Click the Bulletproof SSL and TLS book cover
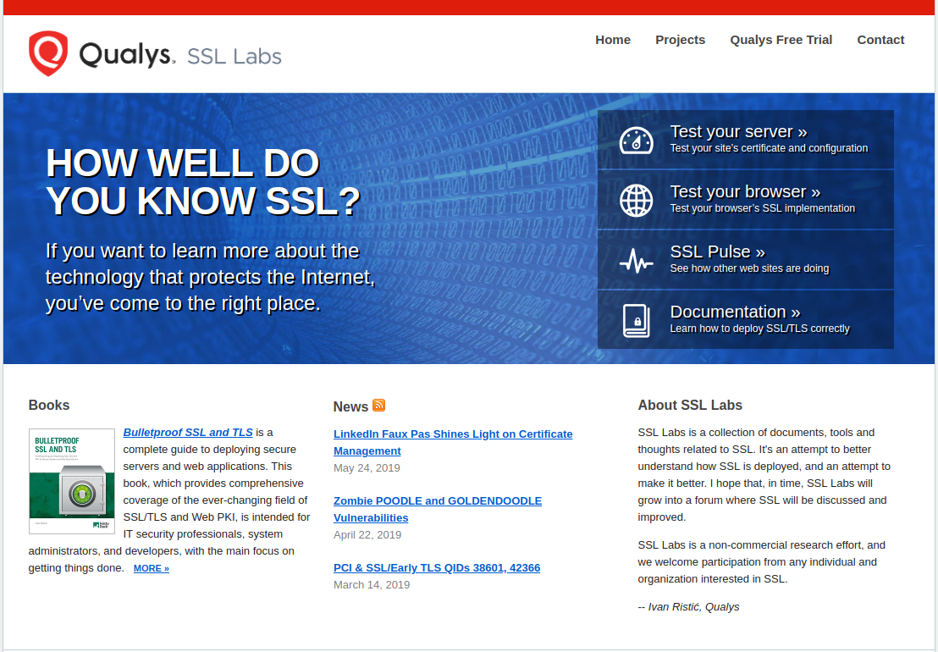938x652 pixels. [x=72, y=481]
